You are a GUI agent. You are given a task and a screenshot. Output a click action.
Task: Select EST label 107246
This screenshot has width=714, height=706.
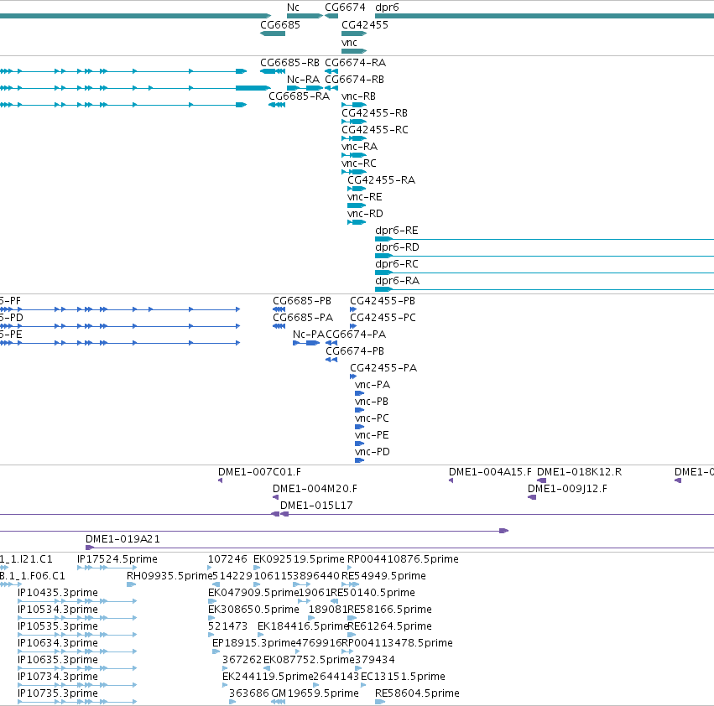coord(227,559)
